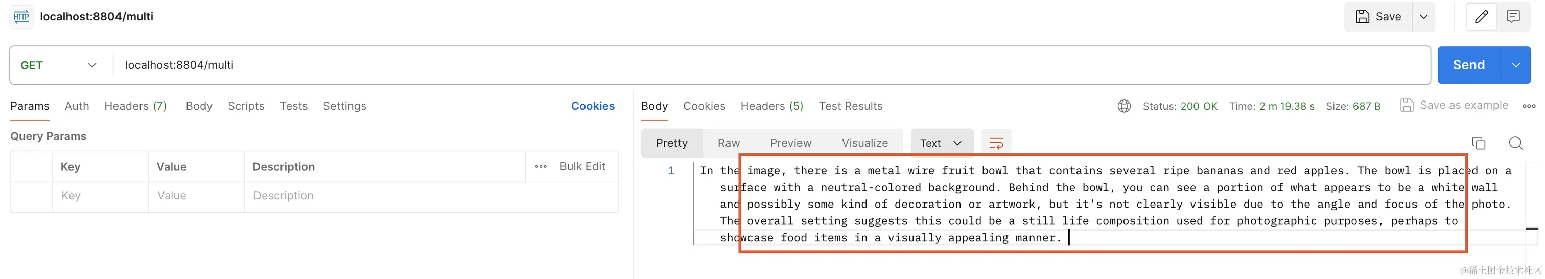The width and height of the screenshot is (1545, 279).
Task: Click the query param Key input field
Action: click(x=101, y=196)
